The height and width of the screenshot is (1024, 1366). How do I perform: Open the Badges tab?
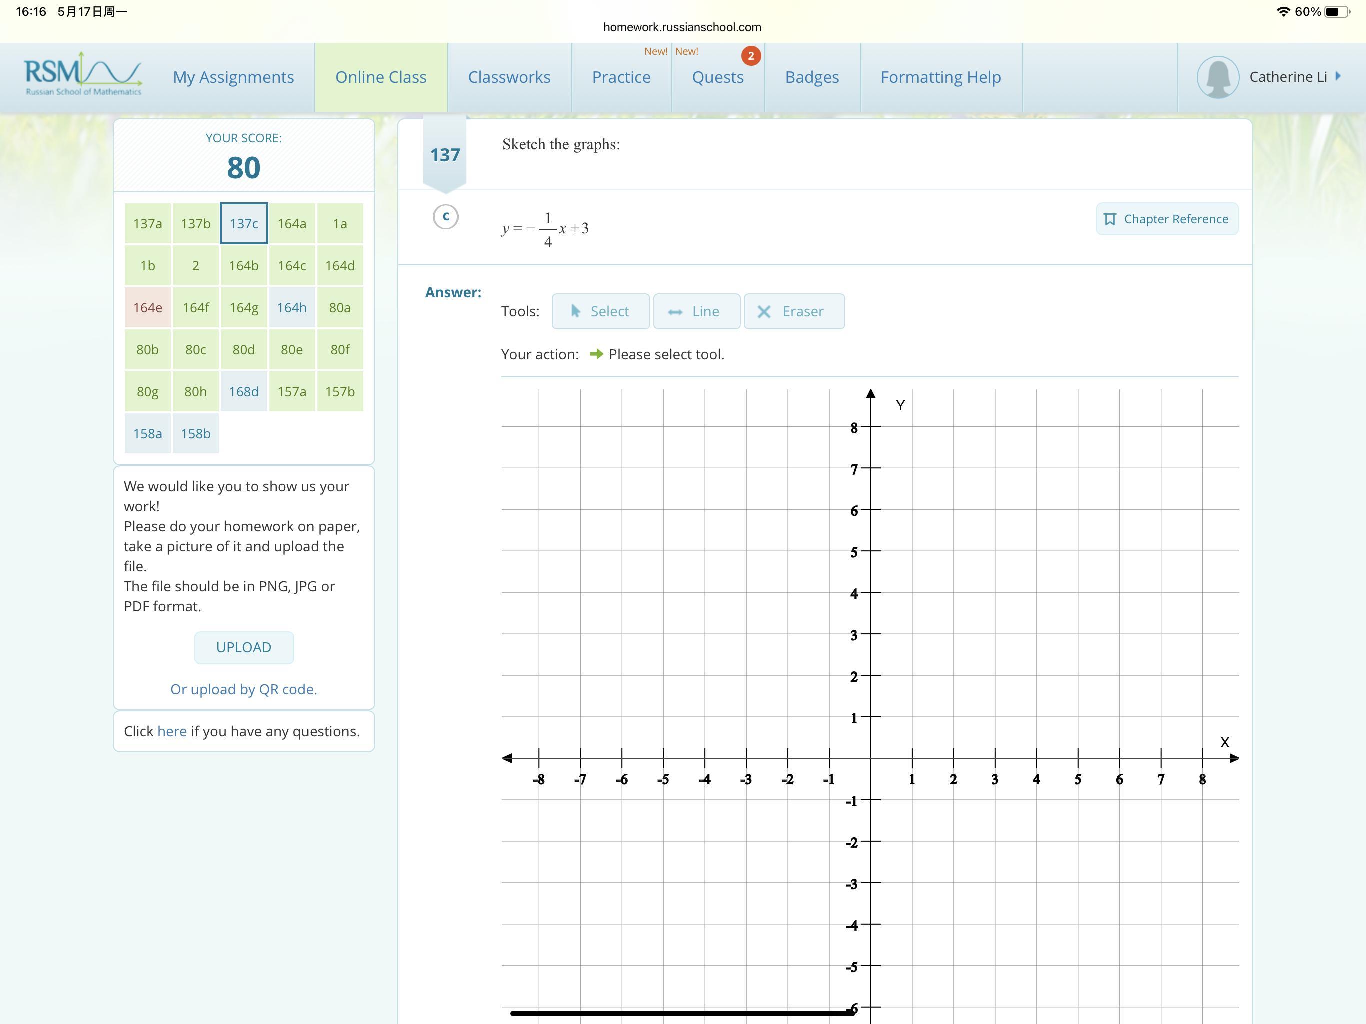(811, 77)
